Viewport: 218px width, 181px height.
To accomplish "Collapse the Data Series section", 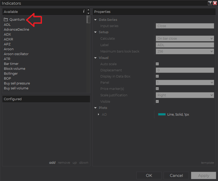I will point(95,20).
